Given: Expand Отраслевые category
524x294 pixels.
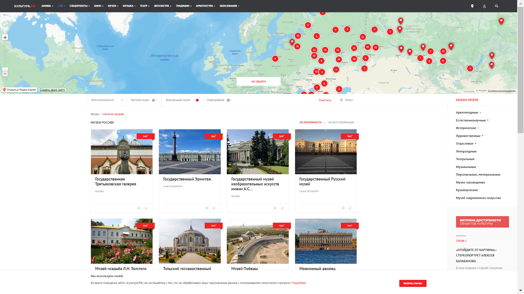Looking at the screenshot, I should [x=466, y=143].
